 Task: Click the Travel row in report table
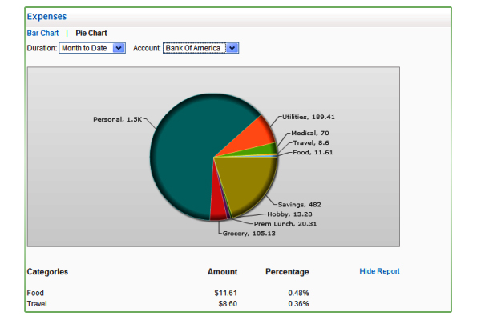tap(168, 304)
